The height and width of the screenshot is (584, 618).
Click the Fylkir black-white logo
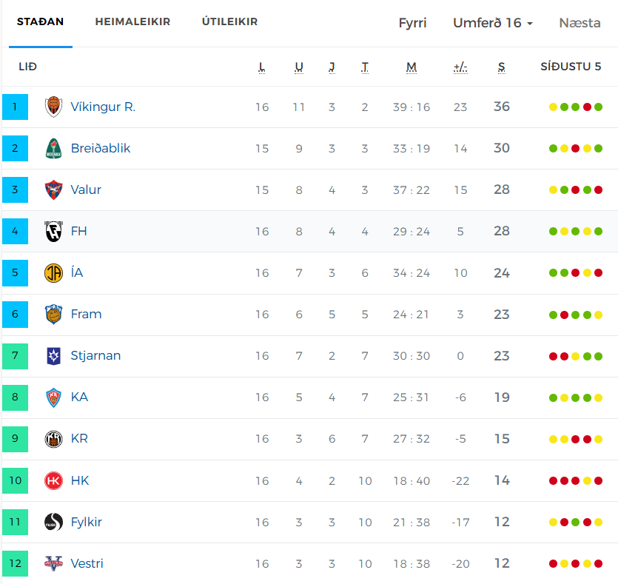pos(53,522)
